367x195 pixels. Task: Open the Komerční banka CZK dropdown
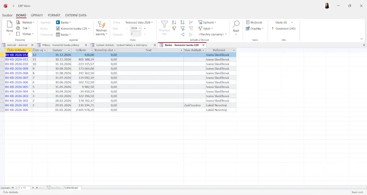[x=73, y=28]
